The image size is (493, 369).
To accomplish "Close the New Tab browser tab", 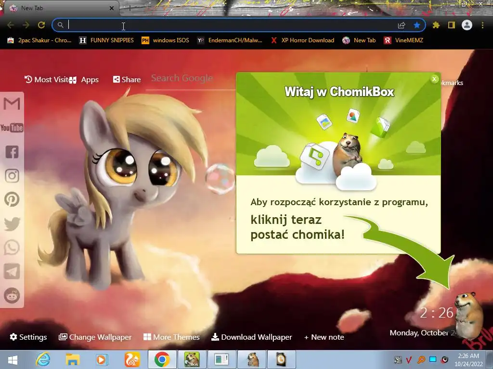I will coord(112,8).
